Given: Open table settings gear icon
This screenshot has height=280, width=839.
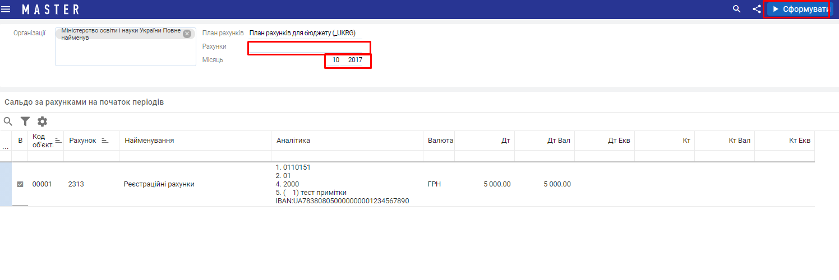Looking at the screenshot, I should coord(42,122).
